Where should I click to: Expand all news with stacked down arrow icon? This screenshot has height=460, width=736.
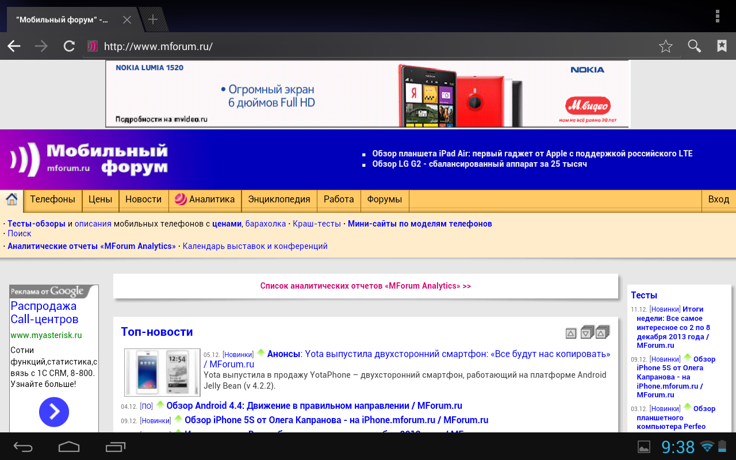tap(587, 332)
